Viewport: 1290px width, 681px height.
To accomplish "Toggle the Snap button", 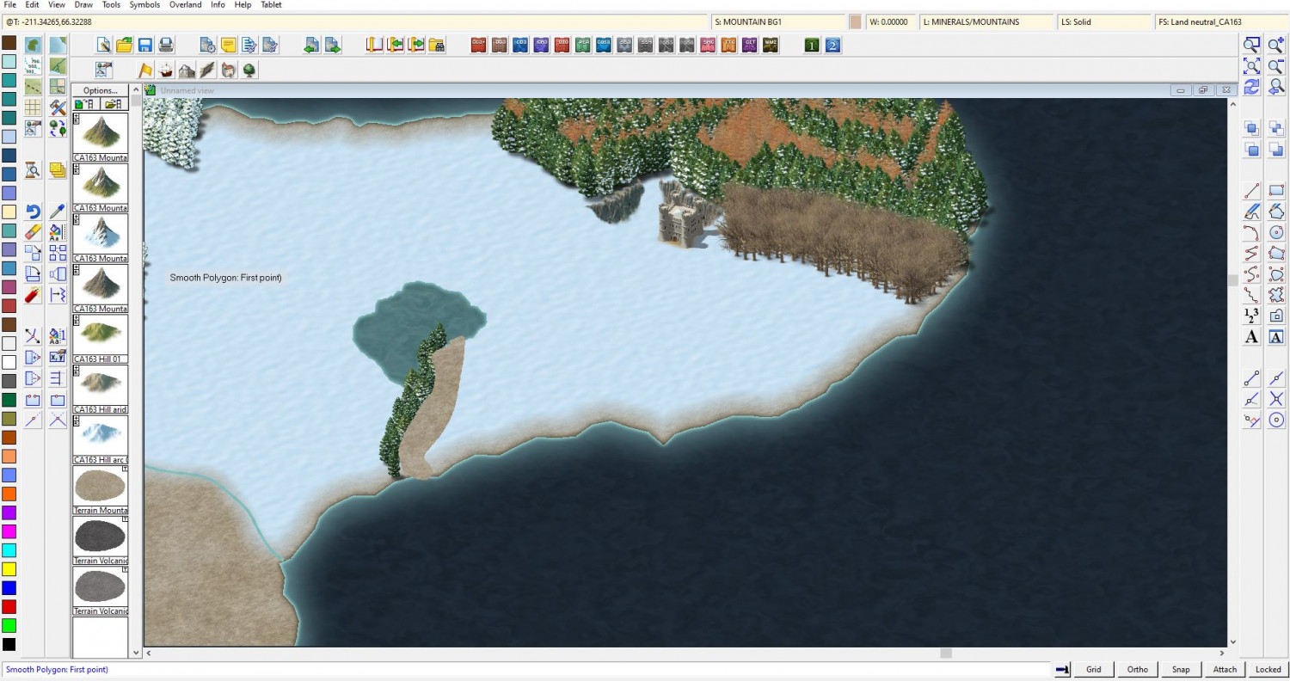I will [x=1181, y=669].
